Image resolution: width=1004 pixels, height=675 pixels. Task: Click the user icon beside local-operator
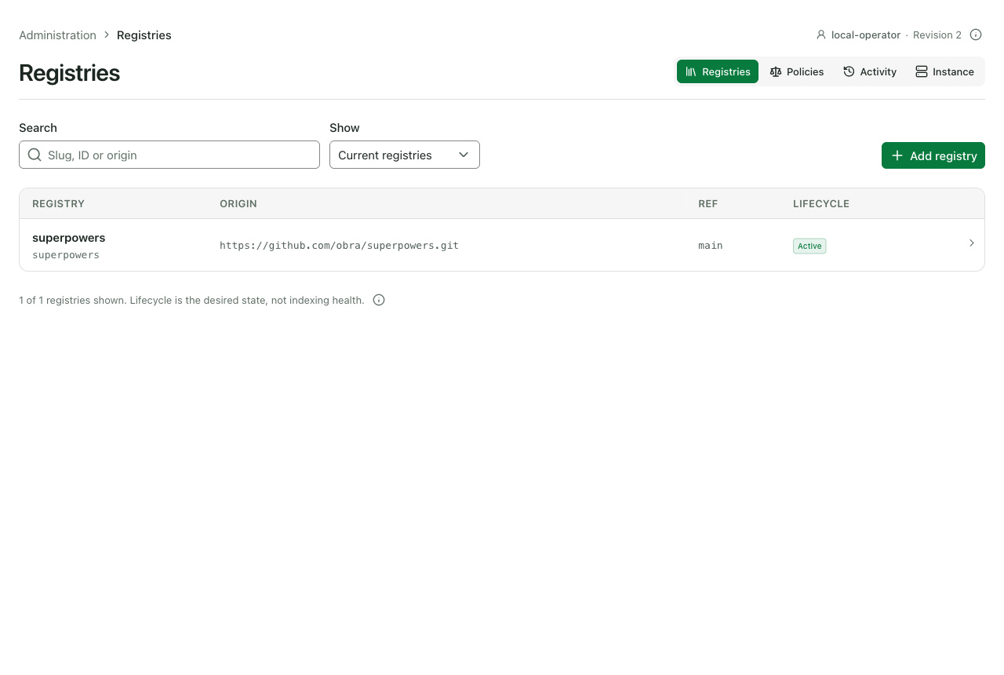click(821, 35)
